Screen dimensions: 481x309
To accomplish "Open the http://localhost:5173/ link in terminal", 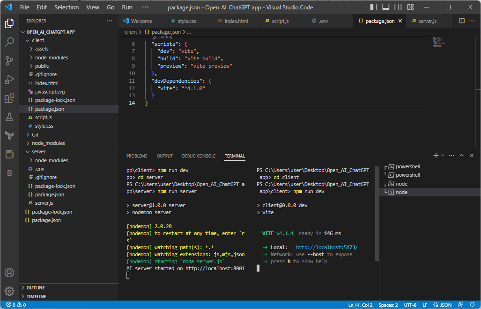I will [327, 247].
